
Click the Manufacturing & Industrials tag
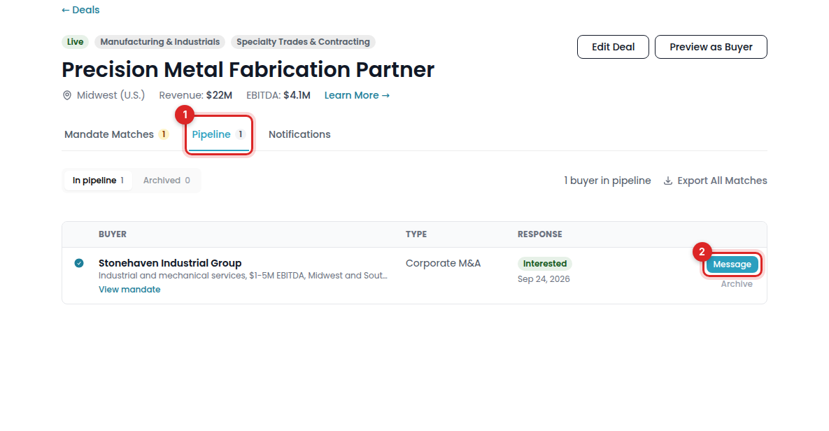click(x=160, y=42)
